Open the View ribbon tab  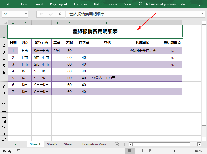(128, 4)
